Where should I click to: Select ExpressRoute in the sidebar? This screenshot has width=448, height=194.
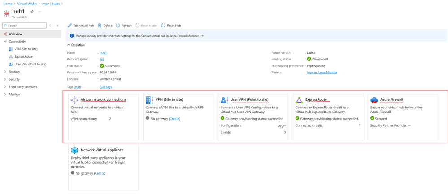pyautogui.click(x=24, y=57)
